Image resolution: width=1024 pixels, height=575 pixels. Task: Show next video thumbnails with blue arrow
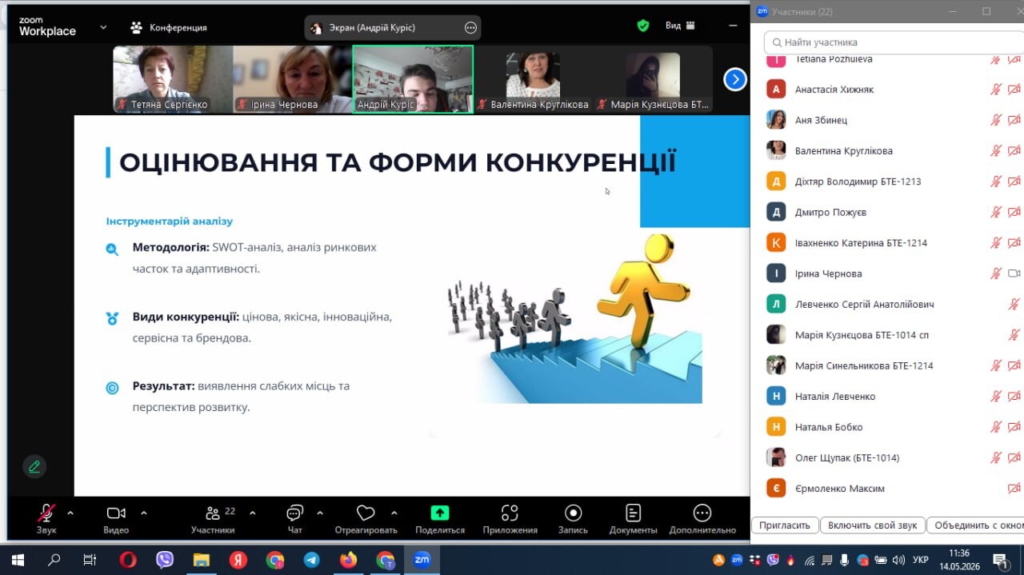point(734,79)
